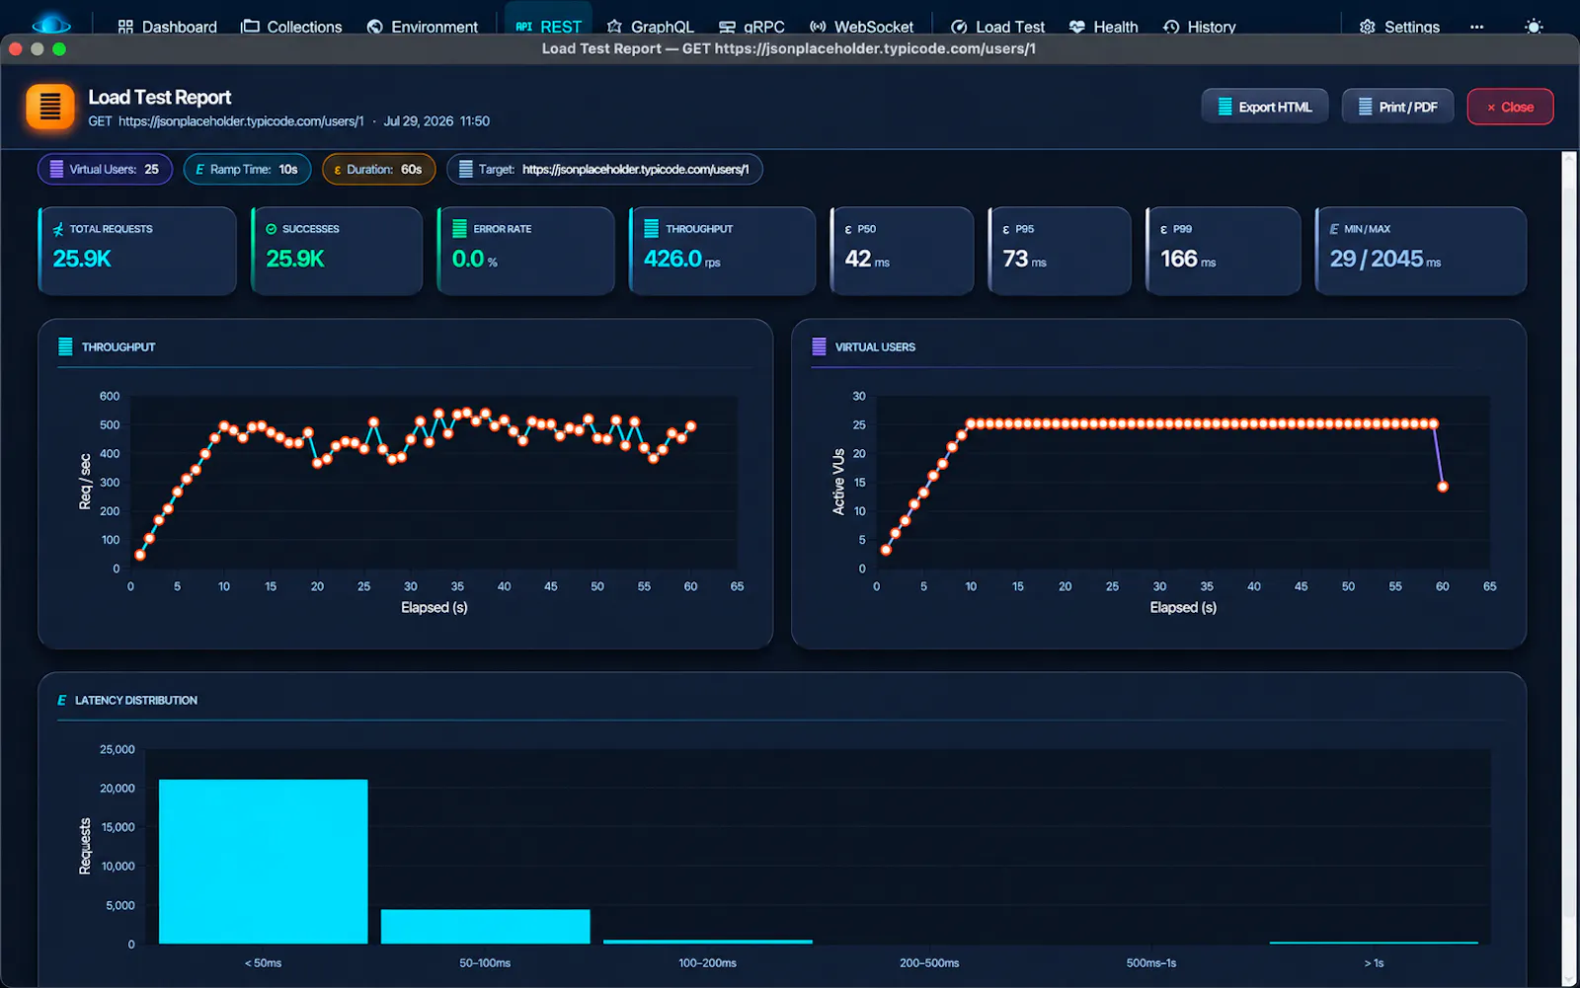1580x988 pixels.
Task: Click the Latency Distribution header icon
Action: [61, 700]
